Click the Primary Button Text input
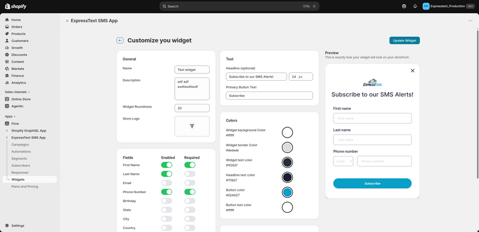Viewport: 479px width, 232px height. (x=269, y=96)
